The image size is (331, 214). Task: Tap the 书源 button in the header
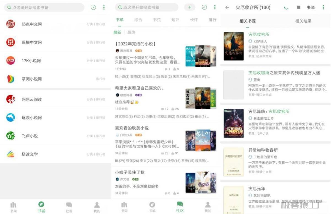(311, 7)
